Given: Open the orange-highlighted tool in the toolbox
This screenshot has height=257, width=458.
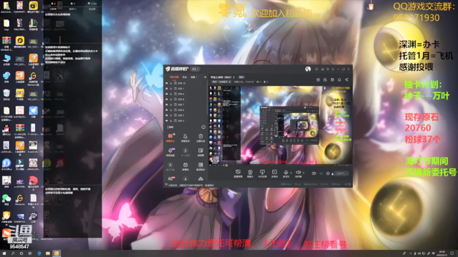Looking at the screenshot, I should [170, 138].
